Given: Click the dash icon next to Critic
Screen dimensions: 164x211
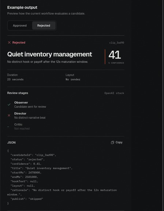Looking at the screenshot, I should coord(8,127).
